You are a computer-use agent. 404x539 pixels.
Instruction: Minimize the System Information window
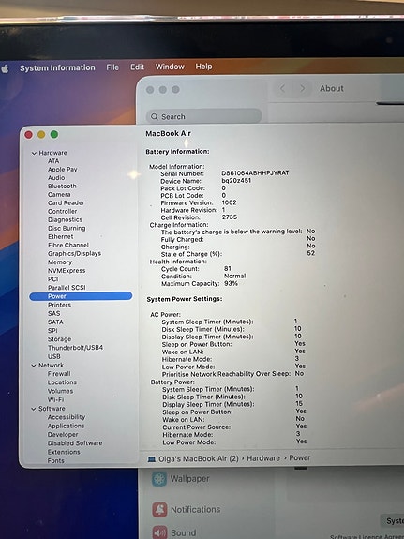[41, 134]
